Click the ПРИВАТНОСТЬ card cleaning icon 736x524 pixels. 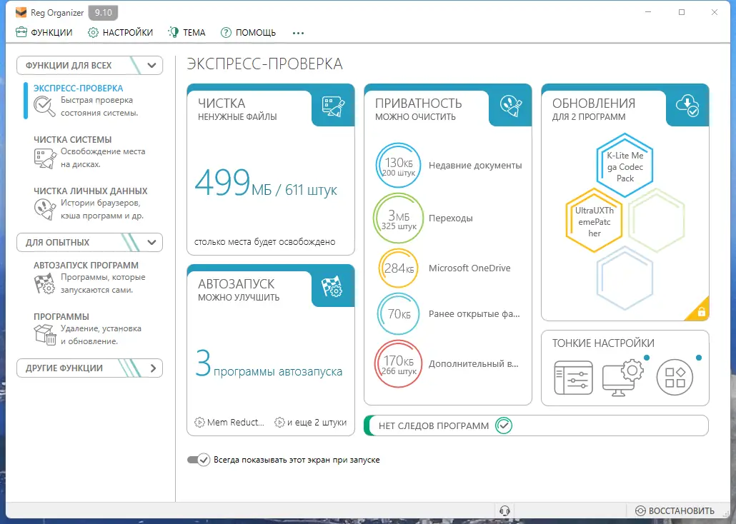[511, 106]
